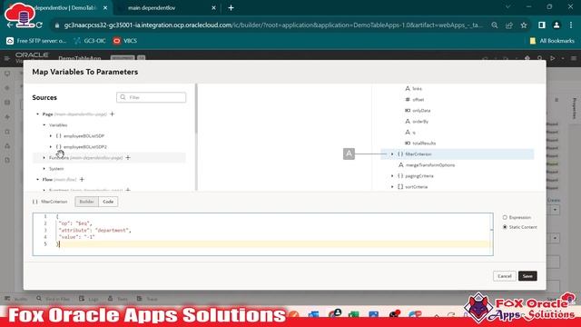Click the boolean type icon of onlyData
The image size is (581, 327).
[x=408, y=111]
